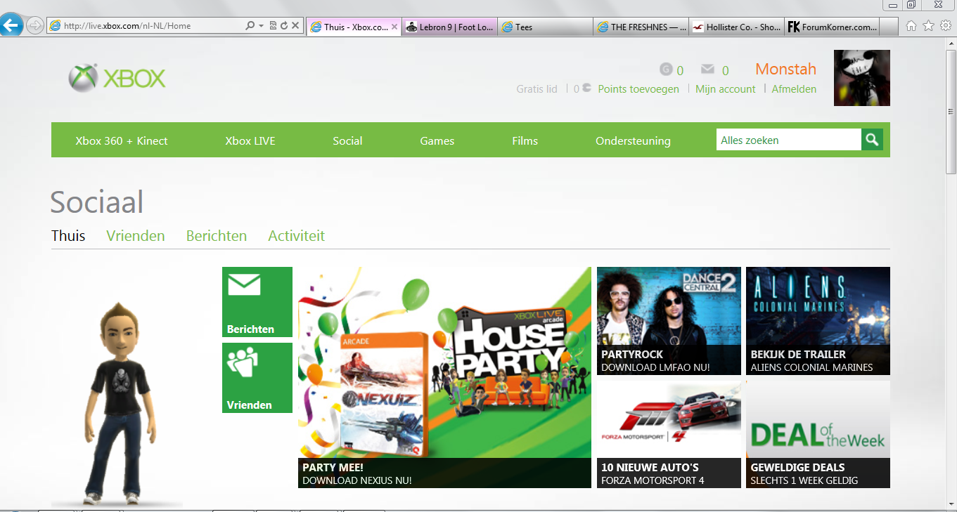Screen dimensions: 957x512
Task: Switch to the Lebron 9 | Foot Locker tab
Action: (x=450, y=27)
